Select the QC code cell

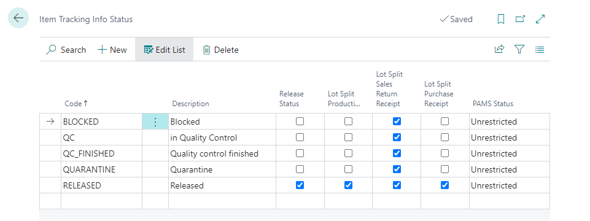101,138
